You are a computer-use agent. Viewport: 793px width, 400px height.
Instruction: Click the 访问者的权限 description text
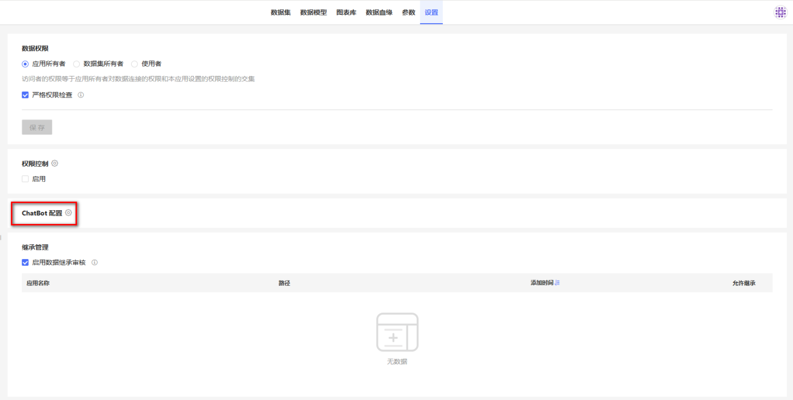pos(138,79)
